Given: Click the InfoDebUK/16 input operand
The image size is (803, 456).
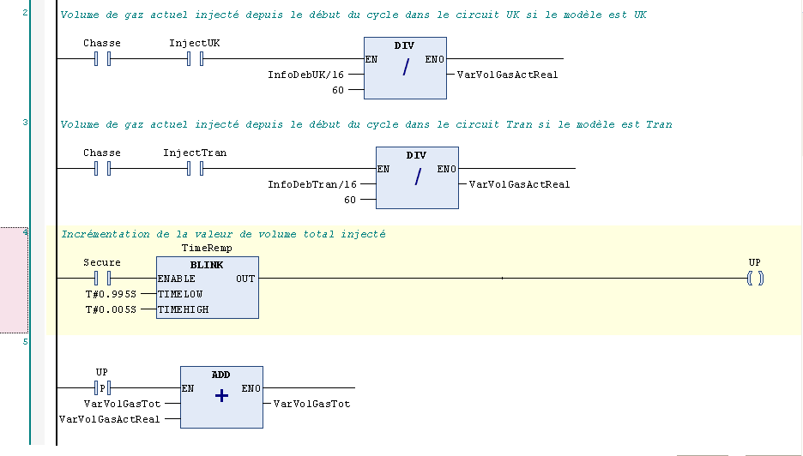Looking at the screenshot, I should 306,75.
